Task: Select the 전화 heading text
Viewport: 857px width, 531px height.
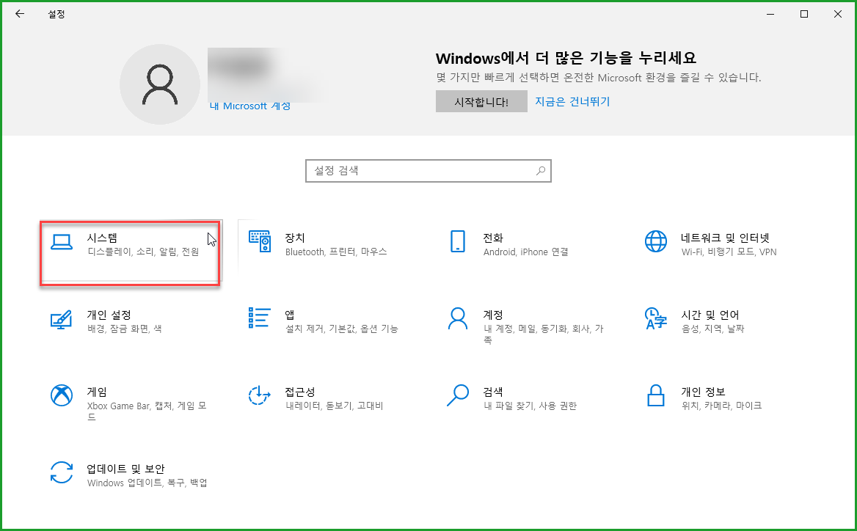Action: [492, 238]
